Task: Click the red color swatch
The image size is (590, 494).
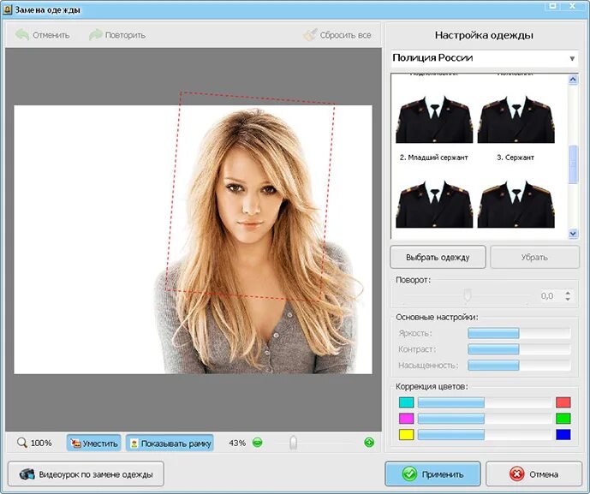Action: click(563, 402)
